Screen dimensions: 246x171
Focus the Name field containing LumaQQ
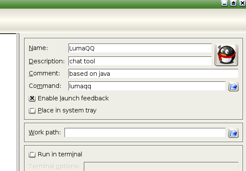140,48
